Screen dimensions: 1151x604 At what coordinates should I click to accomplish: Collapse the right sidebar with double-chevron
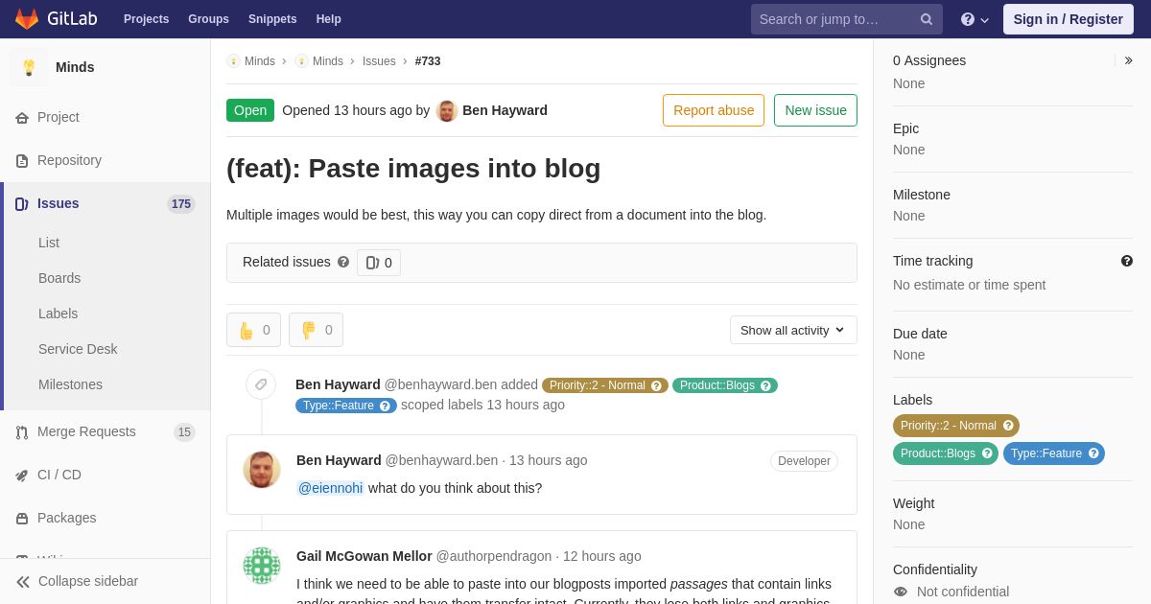pos(1128,60)
